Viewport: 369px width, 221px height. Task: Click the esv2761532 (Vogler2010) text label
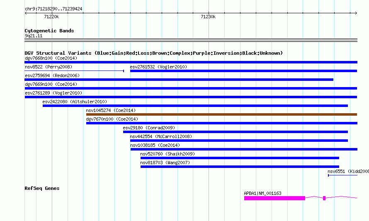pyautogui.click(x=158, y=67)
